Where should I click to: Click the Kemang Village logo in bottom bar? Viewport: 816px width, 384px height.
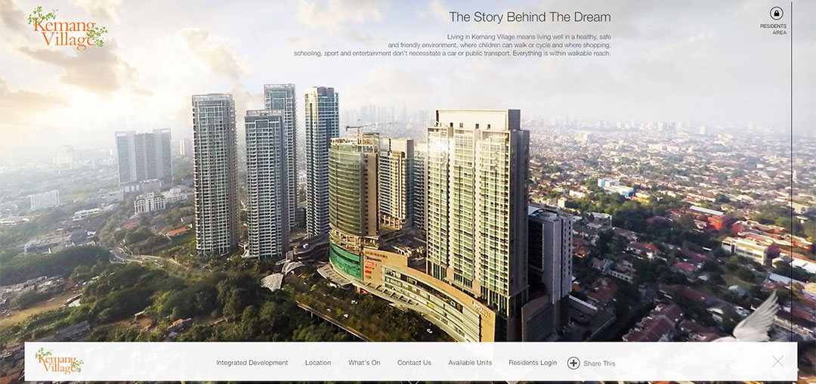[59, 361]
